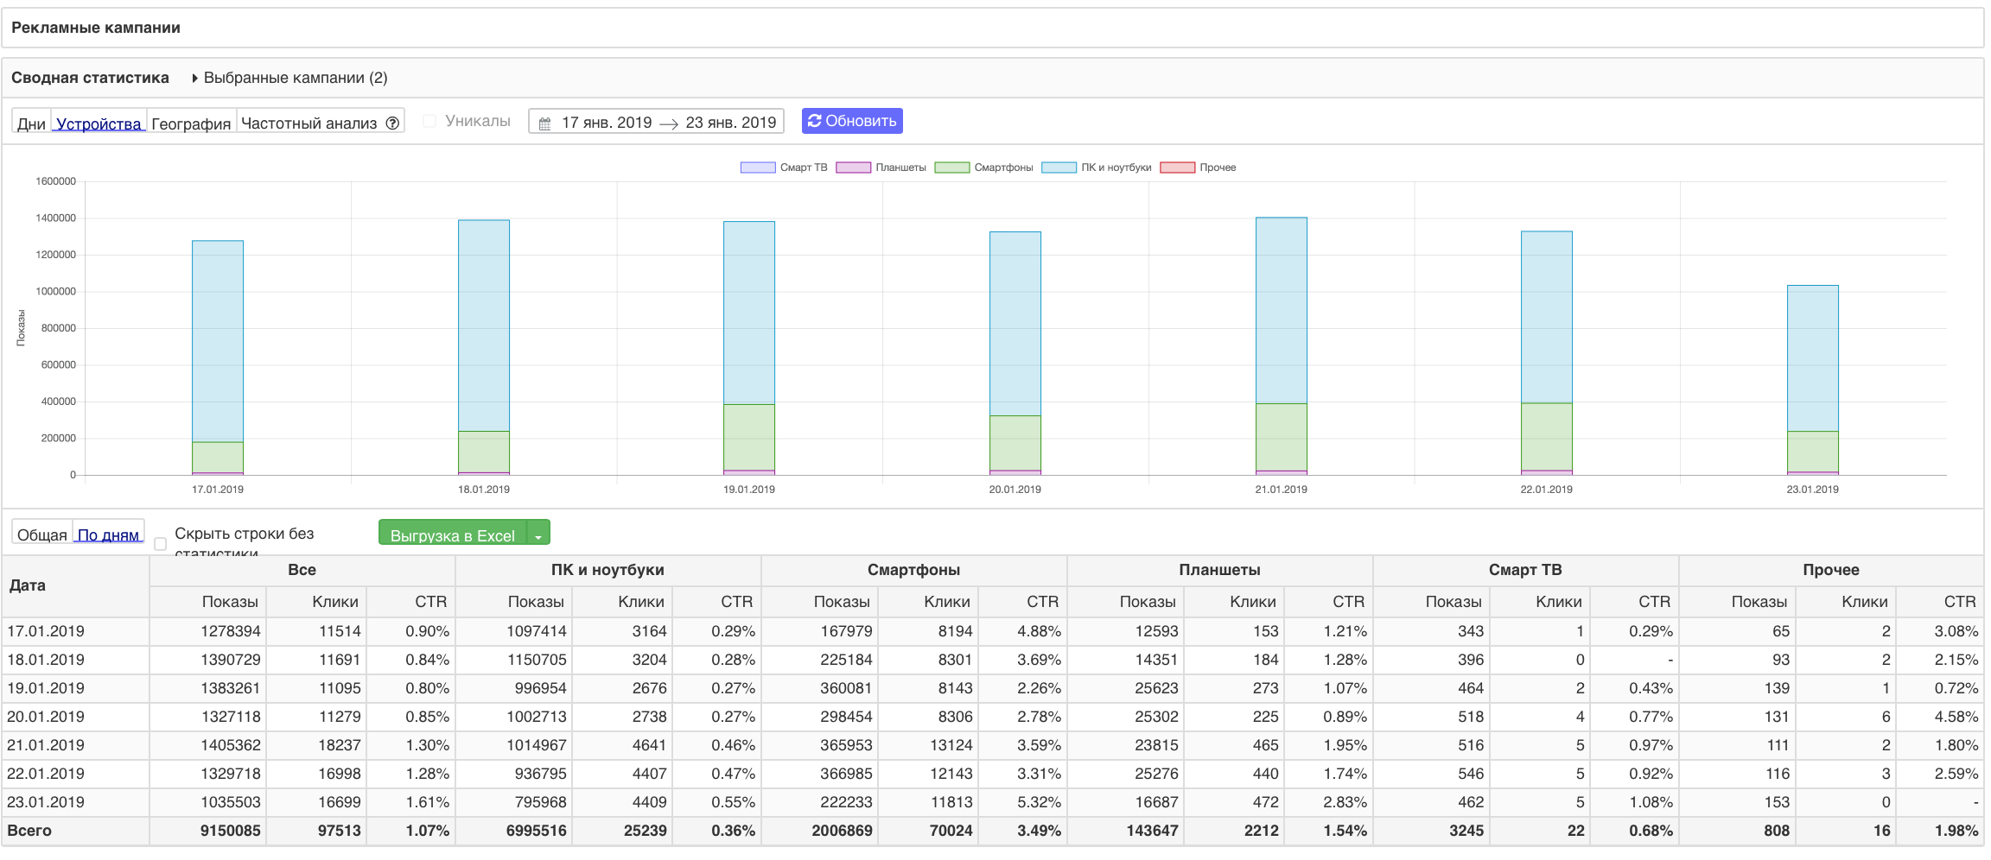Click the Выгрузка в Excel button
Viewport: 1991px width, 860px height.
[x=452, y=534]
